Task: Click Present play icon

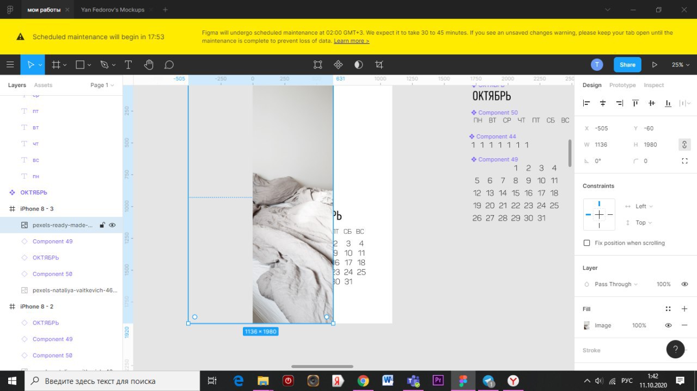Action: (x=655, y=65)
